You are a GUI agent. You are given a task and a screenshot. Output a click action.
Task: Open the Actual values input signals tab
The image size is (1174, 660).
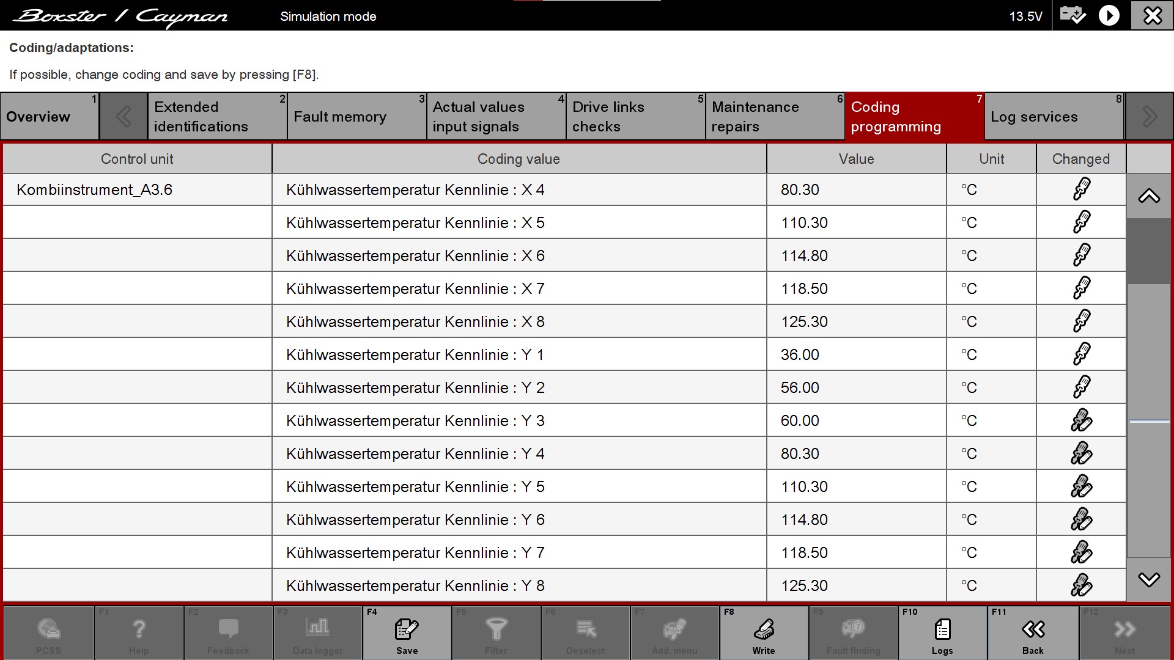496,117
